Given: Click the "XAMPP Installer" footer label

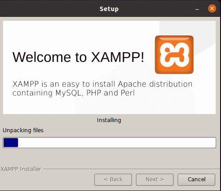Looking at the screenshot, I should pos(21,169).
